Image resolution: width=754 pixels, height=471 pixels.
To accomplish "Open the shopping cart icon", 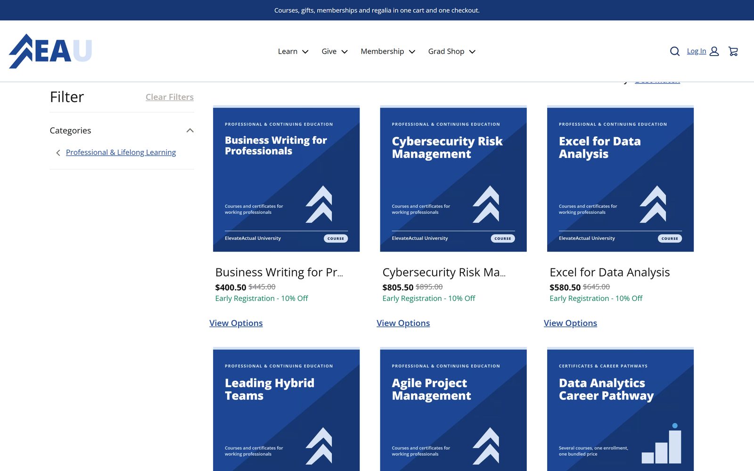I will [733, 51].
